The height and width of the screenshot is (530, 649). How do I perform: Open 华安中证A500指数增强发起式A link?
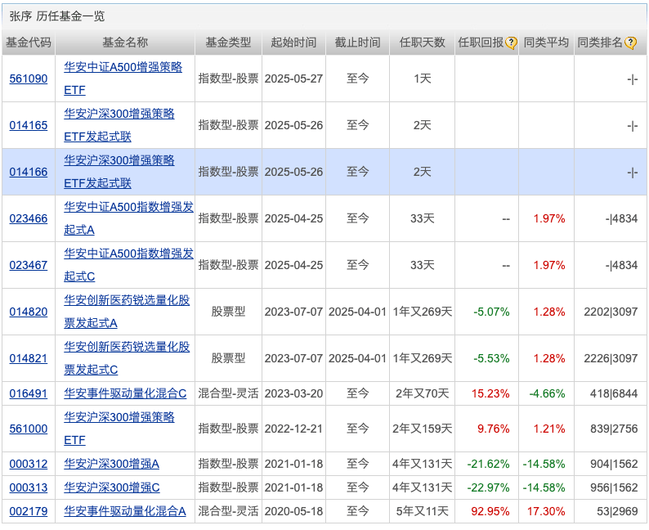pos(128,218)
